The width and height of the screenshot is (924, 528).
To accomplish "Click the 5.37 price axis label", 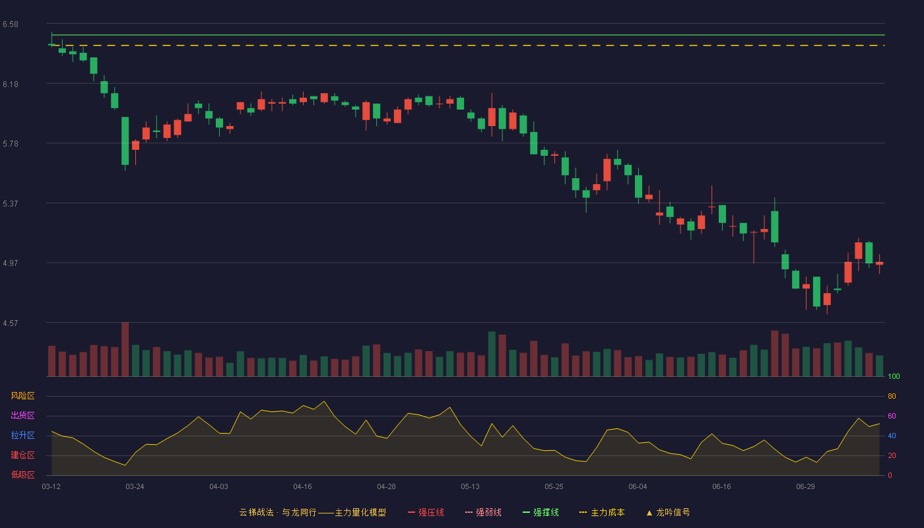I will click(10, 204).
